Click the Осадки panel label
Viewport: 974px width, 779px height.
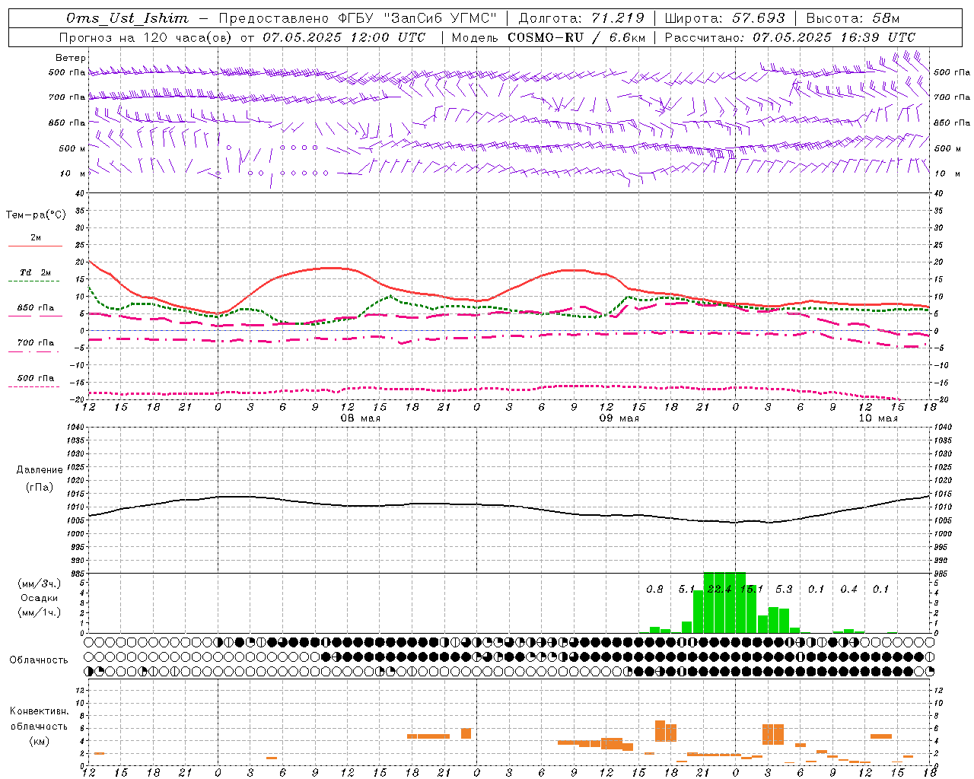pyautogui.click(x=40, y=598)
